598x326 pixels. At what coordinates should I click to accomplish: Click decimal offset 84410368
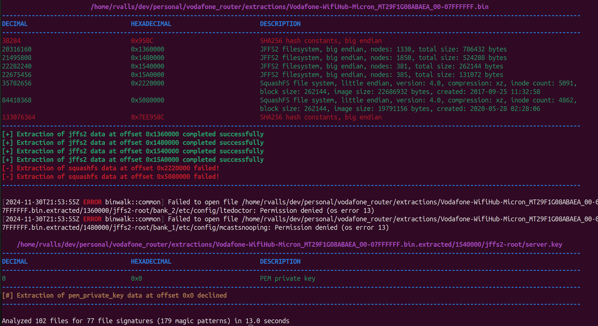(x=17, y=100)
